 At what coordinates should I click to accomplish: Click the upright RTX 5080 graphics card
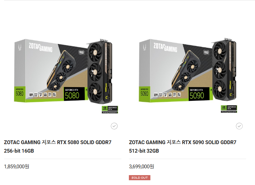point(100,71)
